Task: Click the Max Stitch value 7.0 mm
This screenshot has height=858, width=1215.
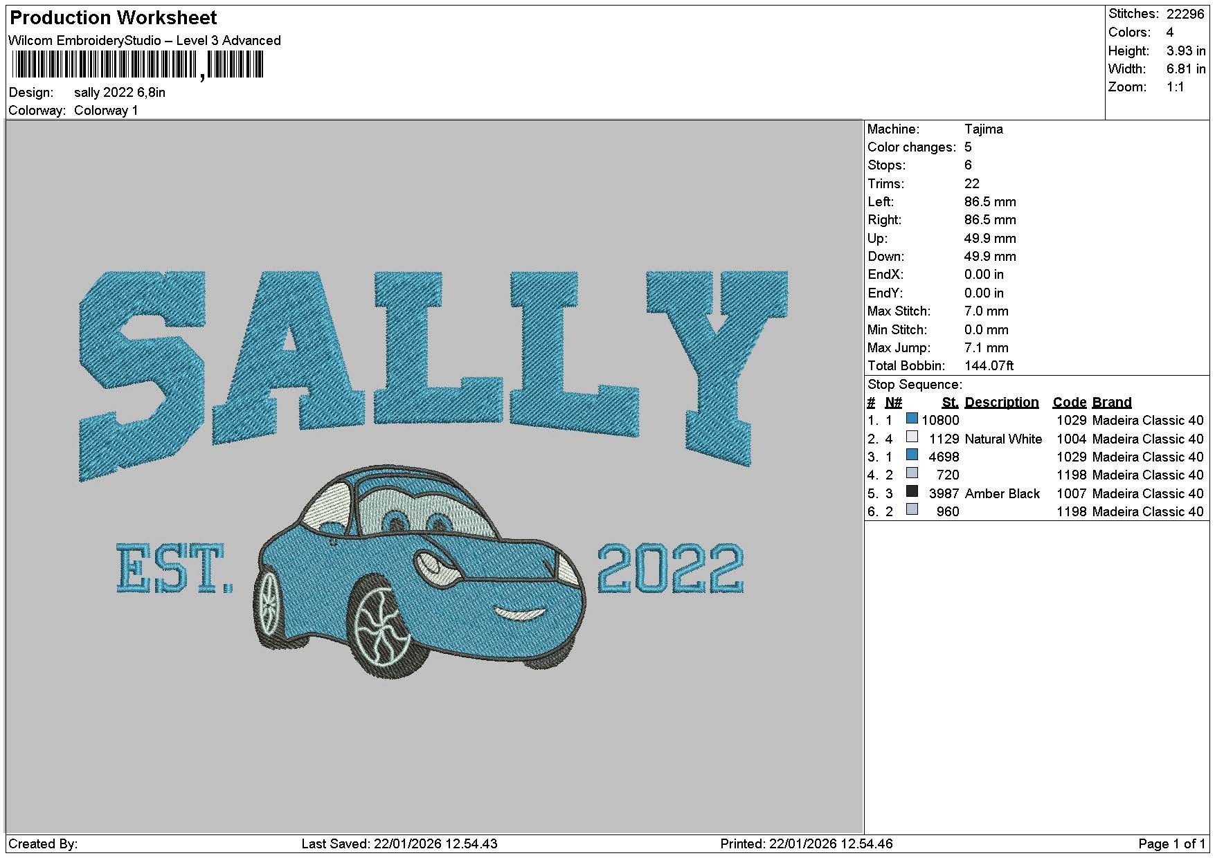Action: coord(987,311)
